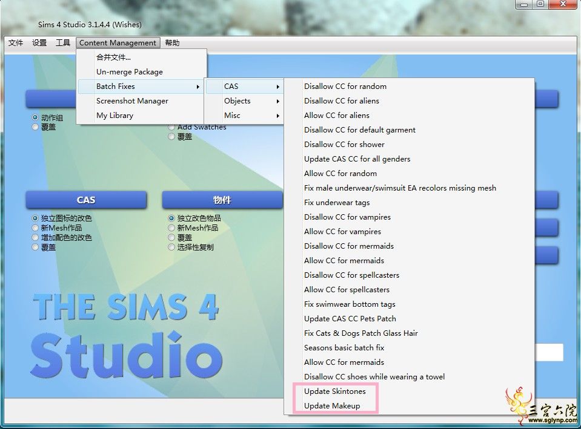Open the 设置 menu

click(39, 43)
